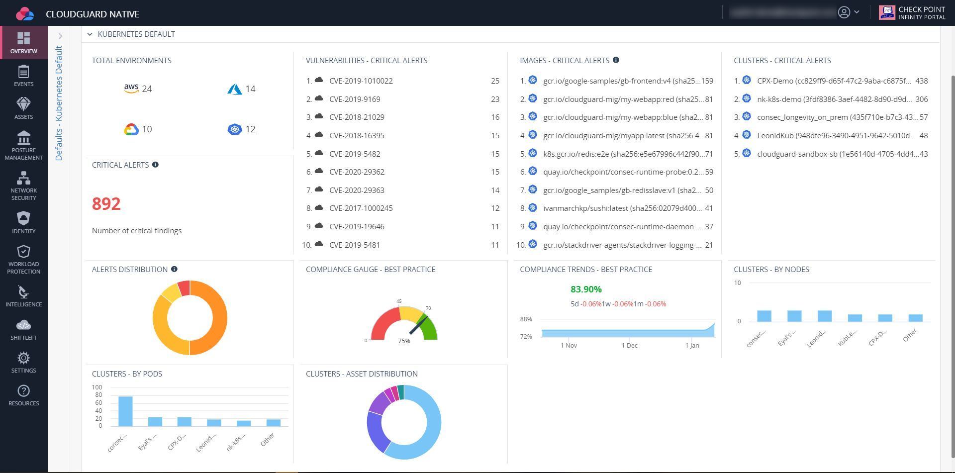Image resolution: width=955 pixels, height=473 pixels.
Task: Select CVE-2019-5482 row
Action: coord(403,154)
